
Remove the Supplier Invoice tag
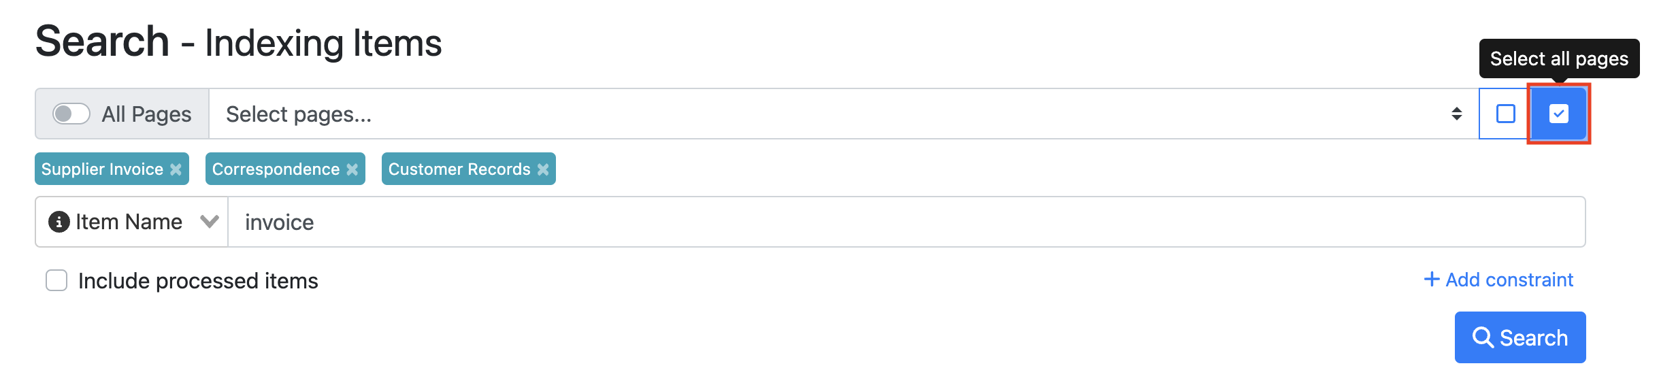tap(176, 169)
